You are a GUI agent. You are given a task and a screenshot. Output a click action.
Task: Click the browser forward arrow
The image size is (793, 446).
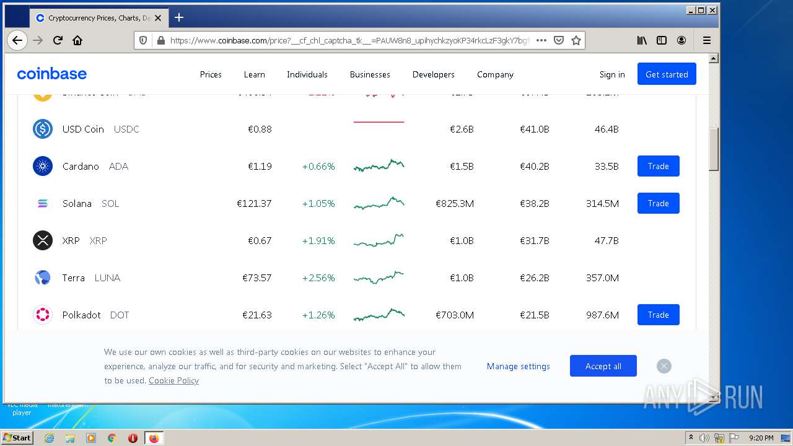[38, 40]
